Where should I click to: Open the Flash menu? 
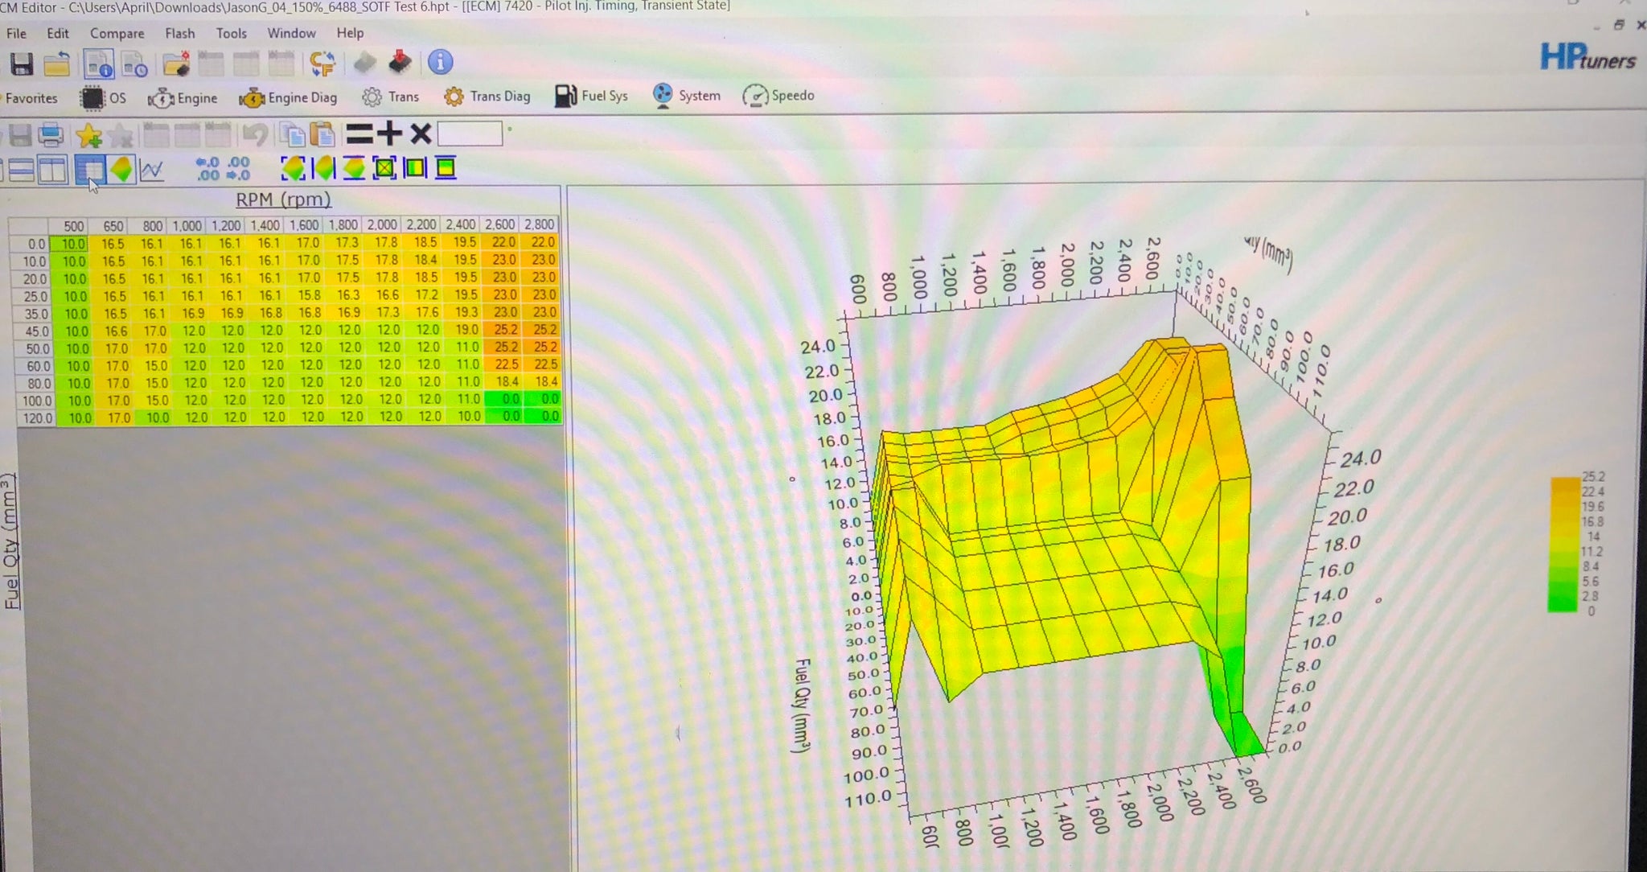click(179, 34)
